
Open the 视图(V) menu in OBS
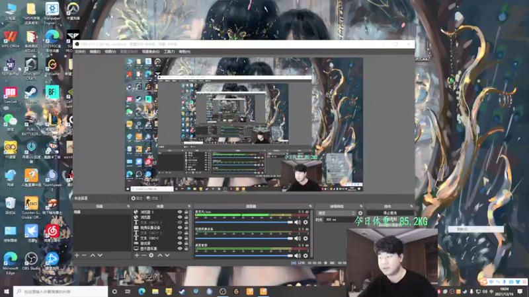coord(110,52)
